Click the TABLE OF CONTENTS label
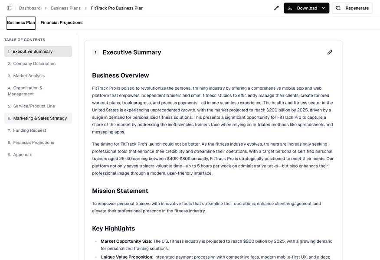Viewport: 380px width, 260px height. tap(24, 40)
